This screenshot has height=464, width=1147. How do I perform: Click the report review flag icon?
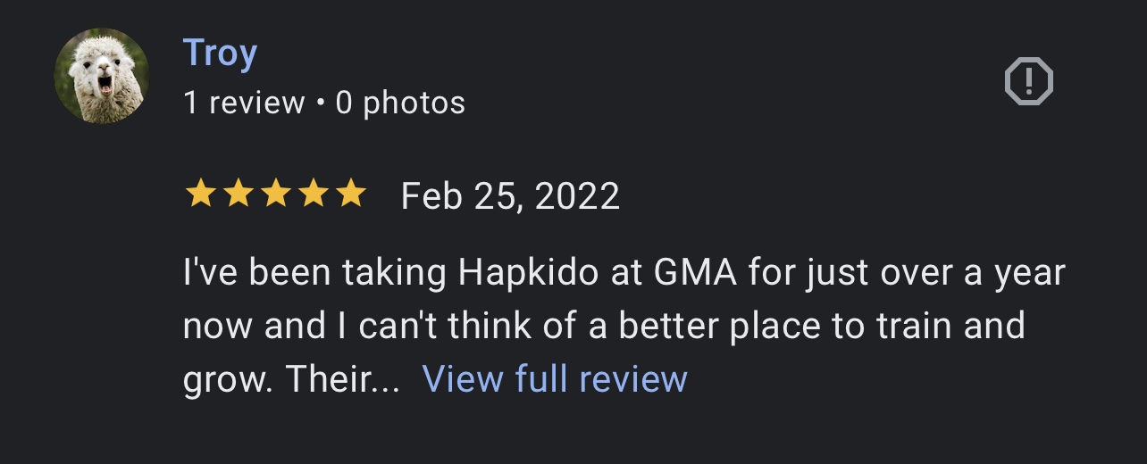click(1029, 82)
